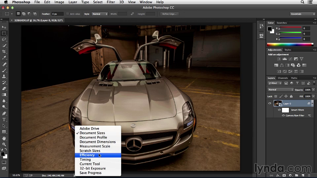Select the Eyedropper tool
This screenshot has height=178, width=317.
pos(4,58)
